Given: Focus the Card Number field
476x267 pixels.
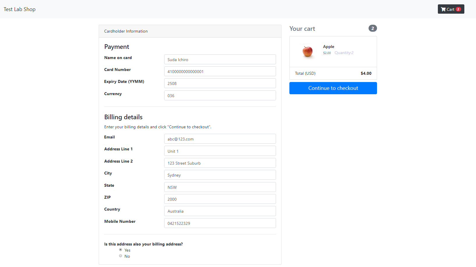Looking at the screenshot, I should point(220,71).
